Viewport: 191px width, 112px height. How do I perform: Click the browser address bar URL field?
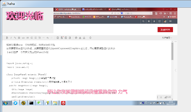(81, 14)
